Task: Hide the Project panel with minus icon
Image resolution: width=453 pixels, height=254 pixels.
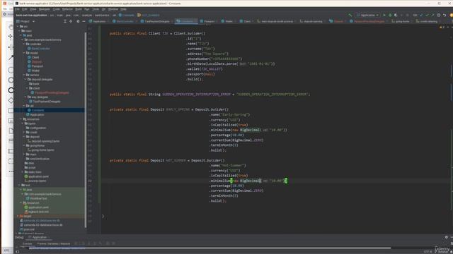Action: tap(84, 21)
